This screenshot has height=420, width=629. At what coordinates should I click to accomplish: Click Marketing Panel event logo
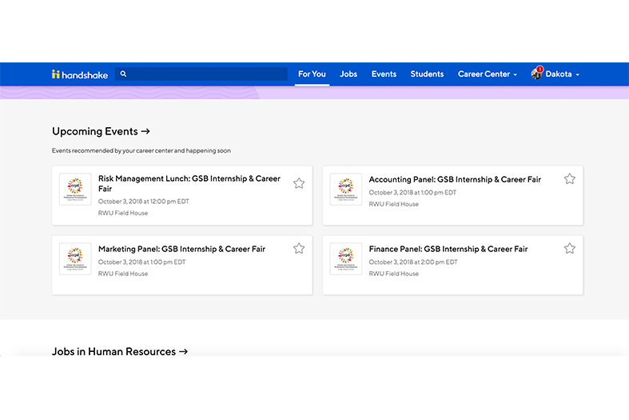pos(75,258)
